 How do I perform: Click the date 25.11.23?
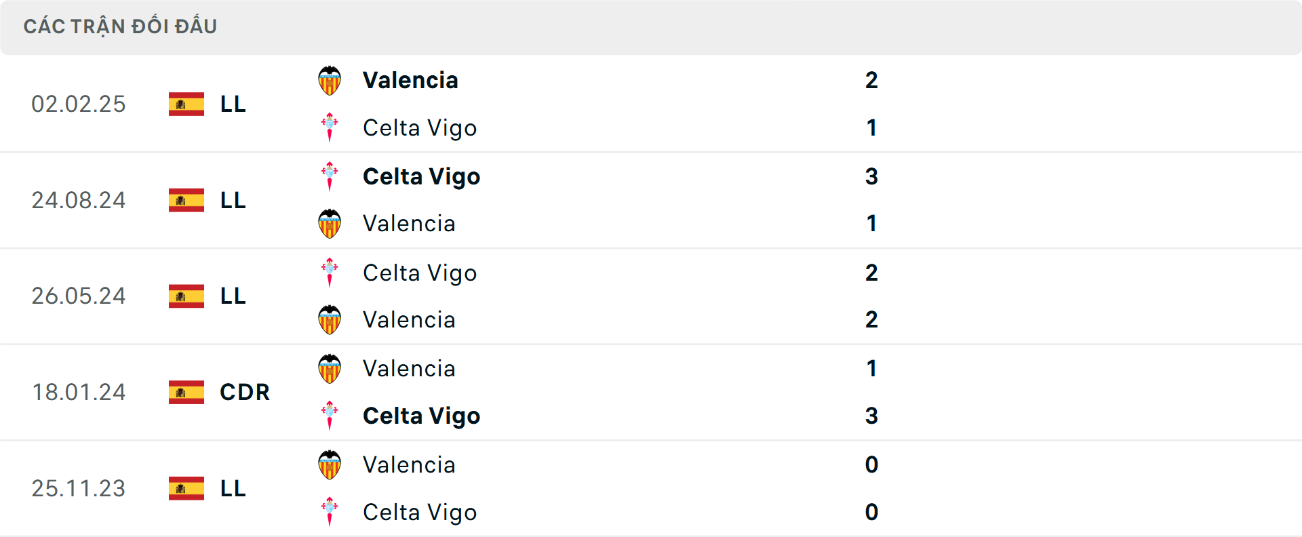79,488
